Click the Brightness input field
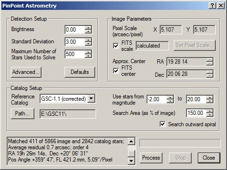Screen dimensions: 227x170 click(x=75, y=30)
